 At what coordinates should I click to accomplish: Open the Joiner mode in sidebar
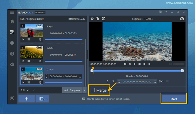[12, 43]
